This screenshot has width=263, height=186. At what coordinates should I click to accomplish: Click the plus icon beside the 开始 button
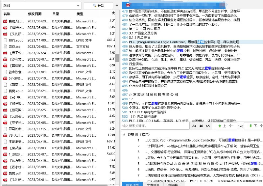117,6
